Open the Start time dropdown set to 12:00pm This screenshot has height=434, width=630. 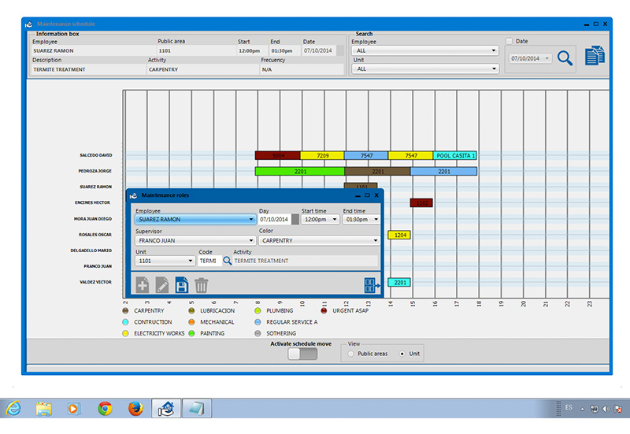point(320,220)
